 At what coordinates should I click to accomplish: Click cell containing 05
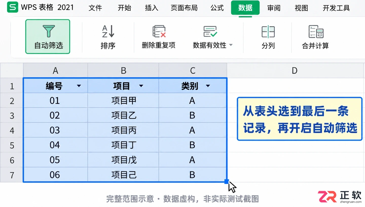pos(56,160)
